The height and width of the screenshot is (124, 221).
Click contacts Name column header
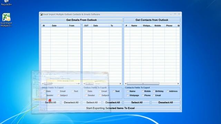(x=135, y=25)
